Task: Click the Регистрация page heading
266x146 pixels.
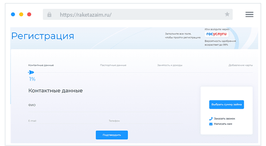Action: pyautogui.click(x=43, y=36)
